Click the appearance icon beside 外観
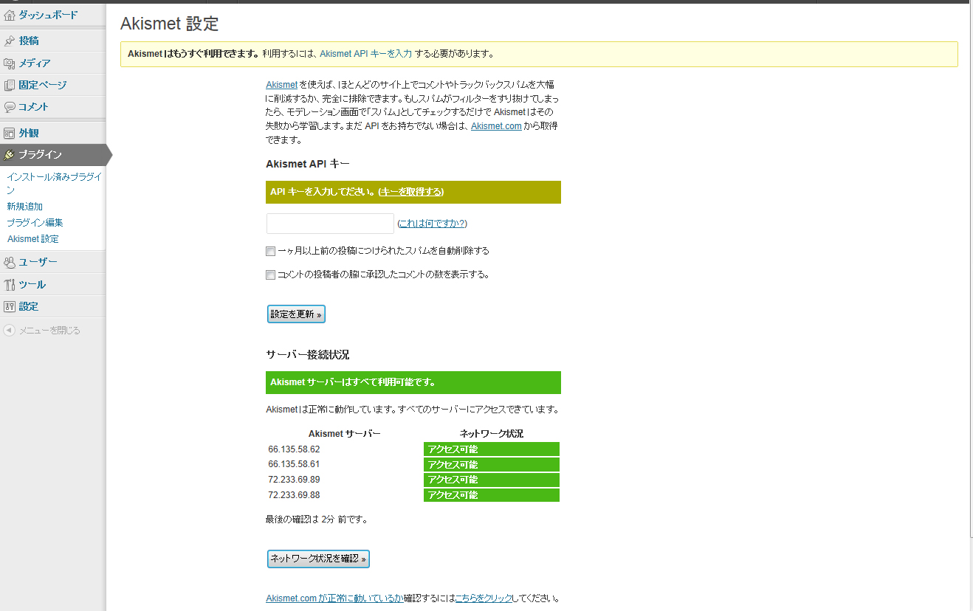973x611 pixels. [x=10, y=134]
